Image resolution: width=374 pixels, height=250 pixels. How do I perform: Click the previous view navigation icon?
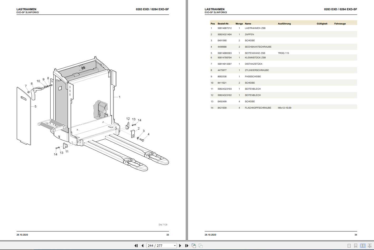point(194,246)
